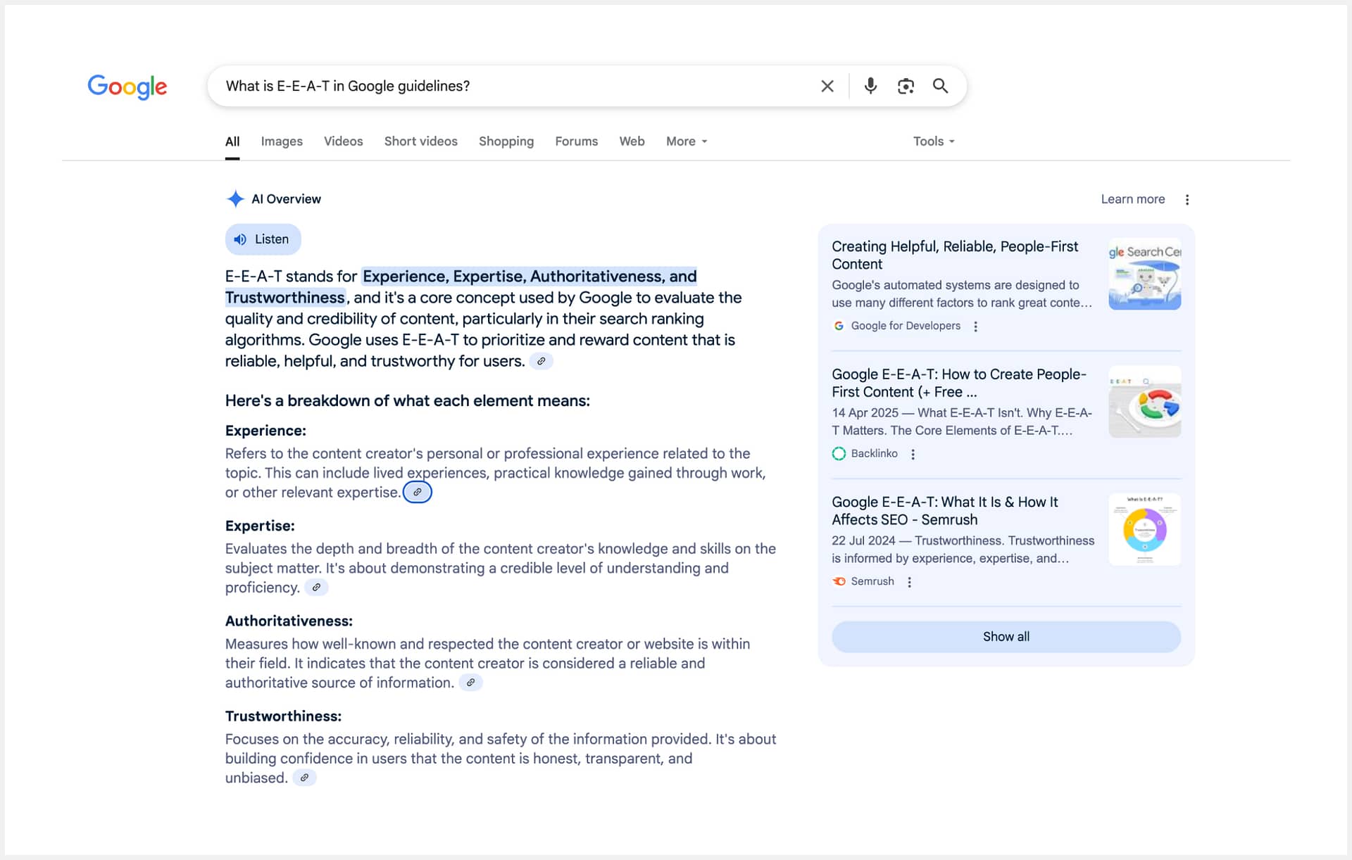Screen dimensions: 1352x860
Task: Click the Semrush source name
Action: (x=872, y=581)
